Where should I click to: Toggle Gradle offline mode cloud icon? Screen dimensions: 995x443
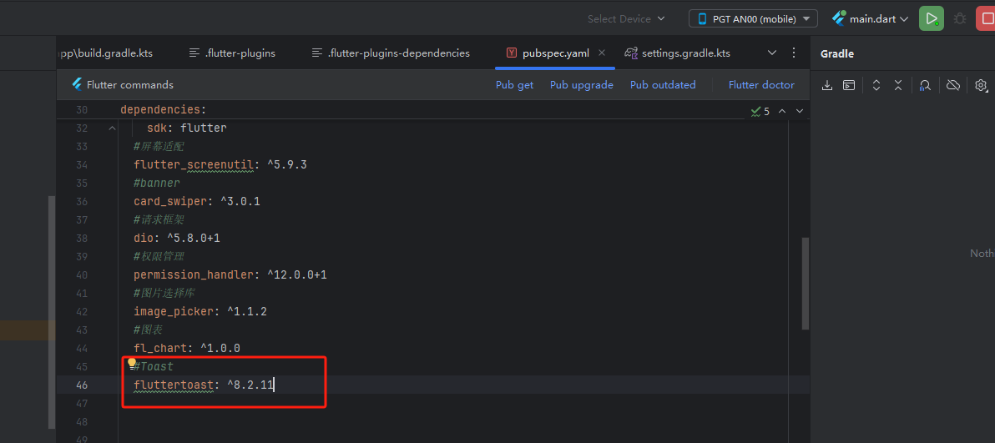(953, 85)
